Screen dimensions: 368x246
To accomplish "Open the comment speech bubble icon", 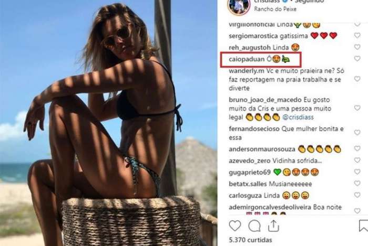I will point(254,226).
